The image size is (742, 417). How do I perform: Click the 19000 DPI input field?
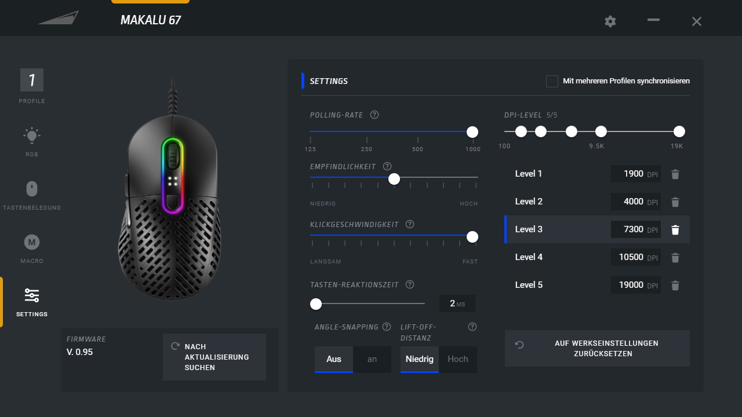(636, 285)
